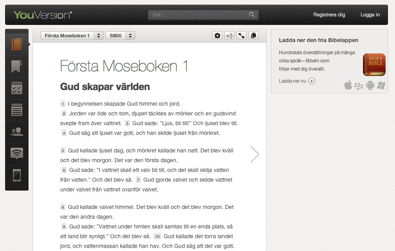Viewport: 395px width, 251px height.
Task: Open the Mobile apps sidebar icon
Action: [16, 175]
